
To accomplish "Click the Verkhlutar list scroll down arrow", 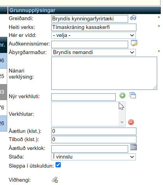I will click(x=122, y=122).
